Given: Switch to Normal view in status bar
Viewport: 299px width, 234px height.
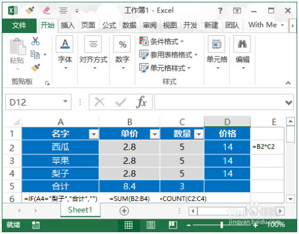Looking at the screenshot, I should click(x=128, y=225).
